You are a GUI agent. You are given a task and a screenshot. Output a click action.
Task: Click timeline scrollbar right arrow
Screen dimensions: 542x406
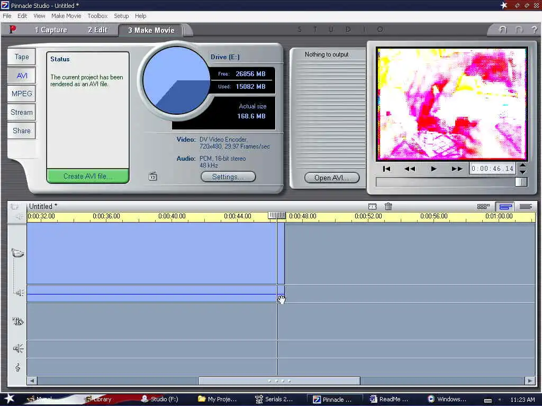[530, 381]
